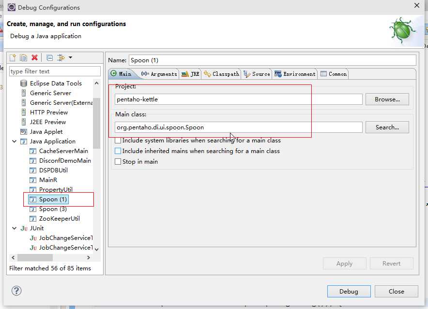Image resolution: width=428 pixels, height=309 pixels.
Task: Select the Spoon (1) configuration
Action: point(53,199)
